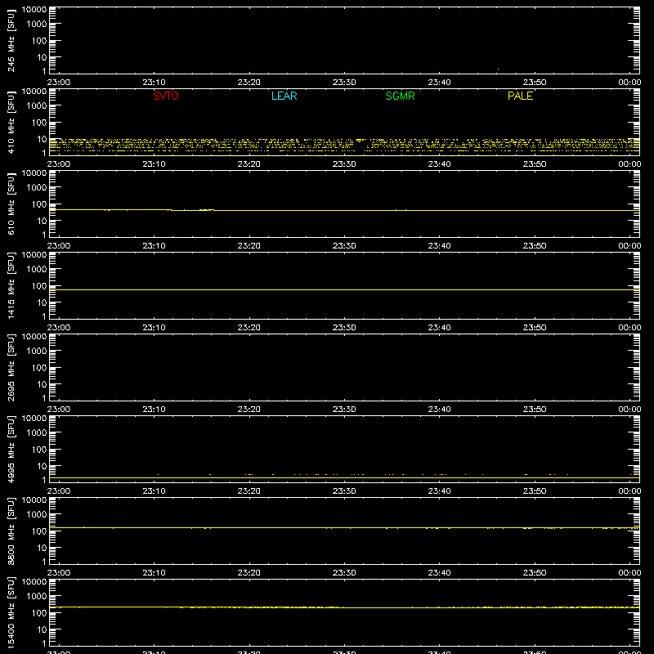Click the 23:00 time label of the 4995 MHz plot

(59, 491)
